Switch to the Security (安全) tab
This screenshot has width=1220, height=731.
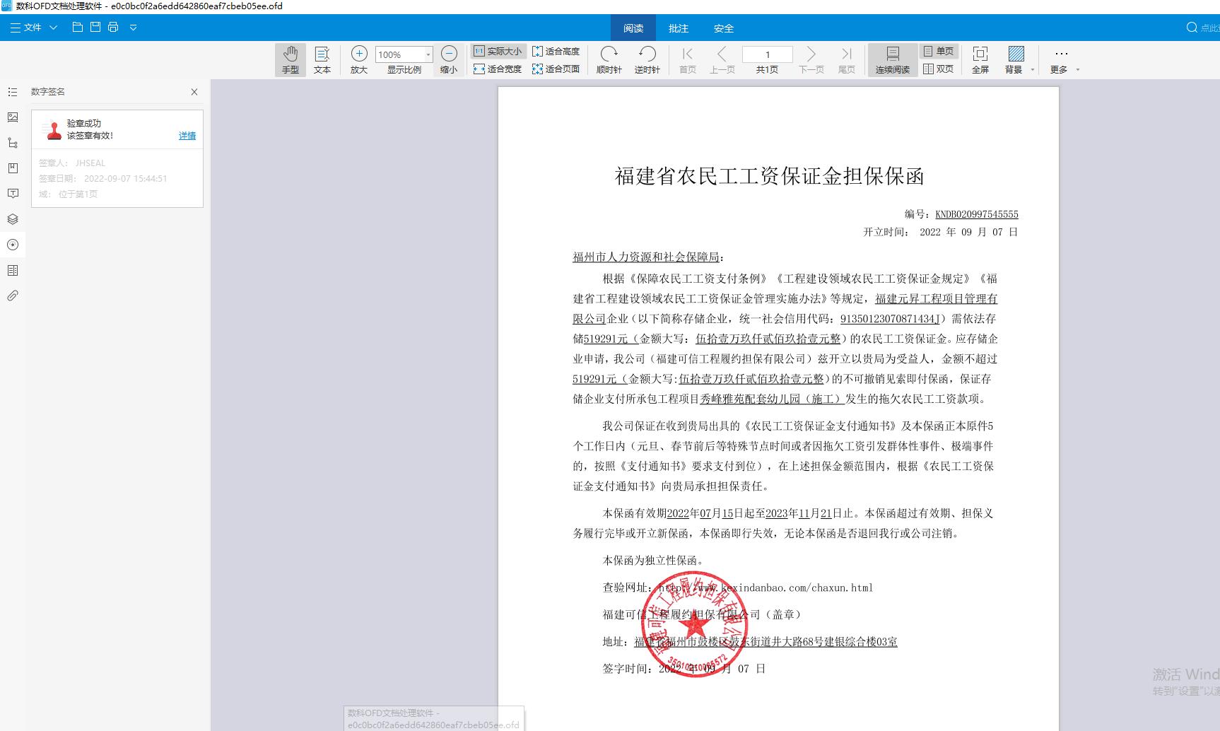(724, 28)
